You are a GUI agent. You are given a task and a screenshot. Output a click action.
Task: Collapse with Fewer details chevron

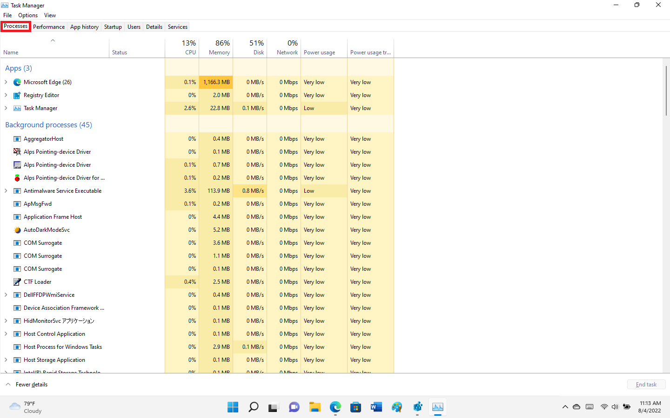tap(8, 385)
